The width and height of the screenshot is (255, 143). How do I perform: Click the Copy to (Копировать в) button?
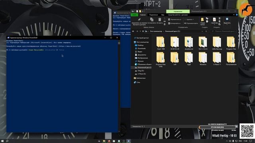(x=174, y=23)
